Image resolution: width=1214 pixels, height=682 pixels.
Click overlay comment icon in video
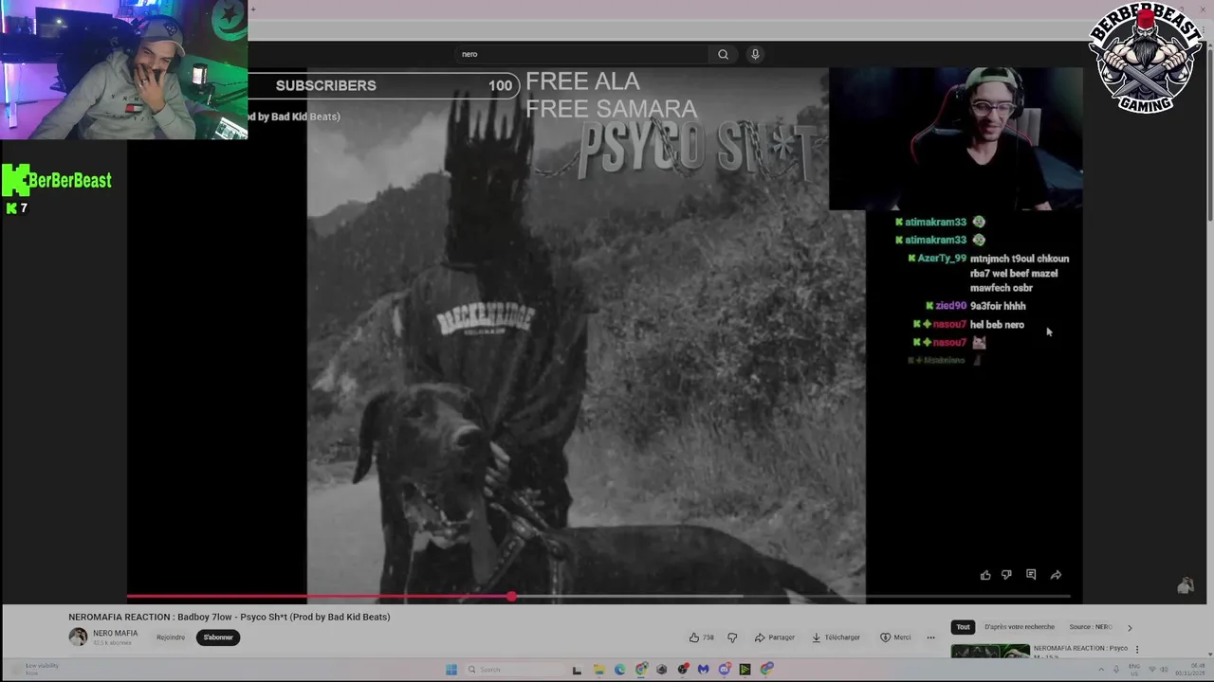pyautogui.click(x=1031, y=575)
